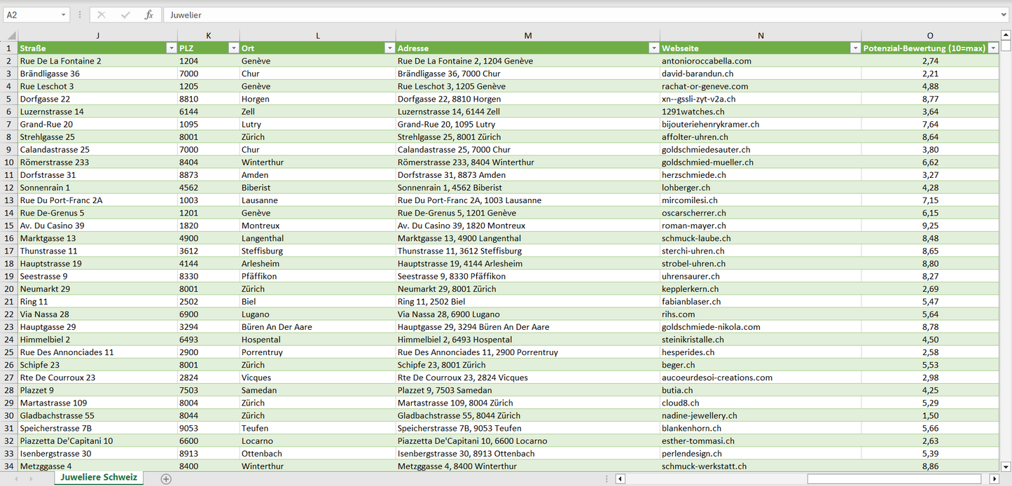1012x486 pixels.
Task: Click the Cancel X icon in formula bar
Action: point(102,15)
